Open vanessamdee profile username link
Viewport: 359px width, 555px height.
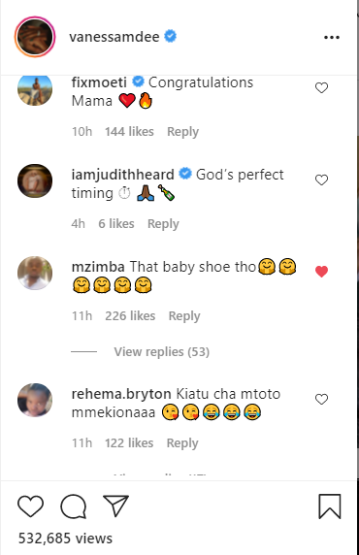(x=114, y=37)
